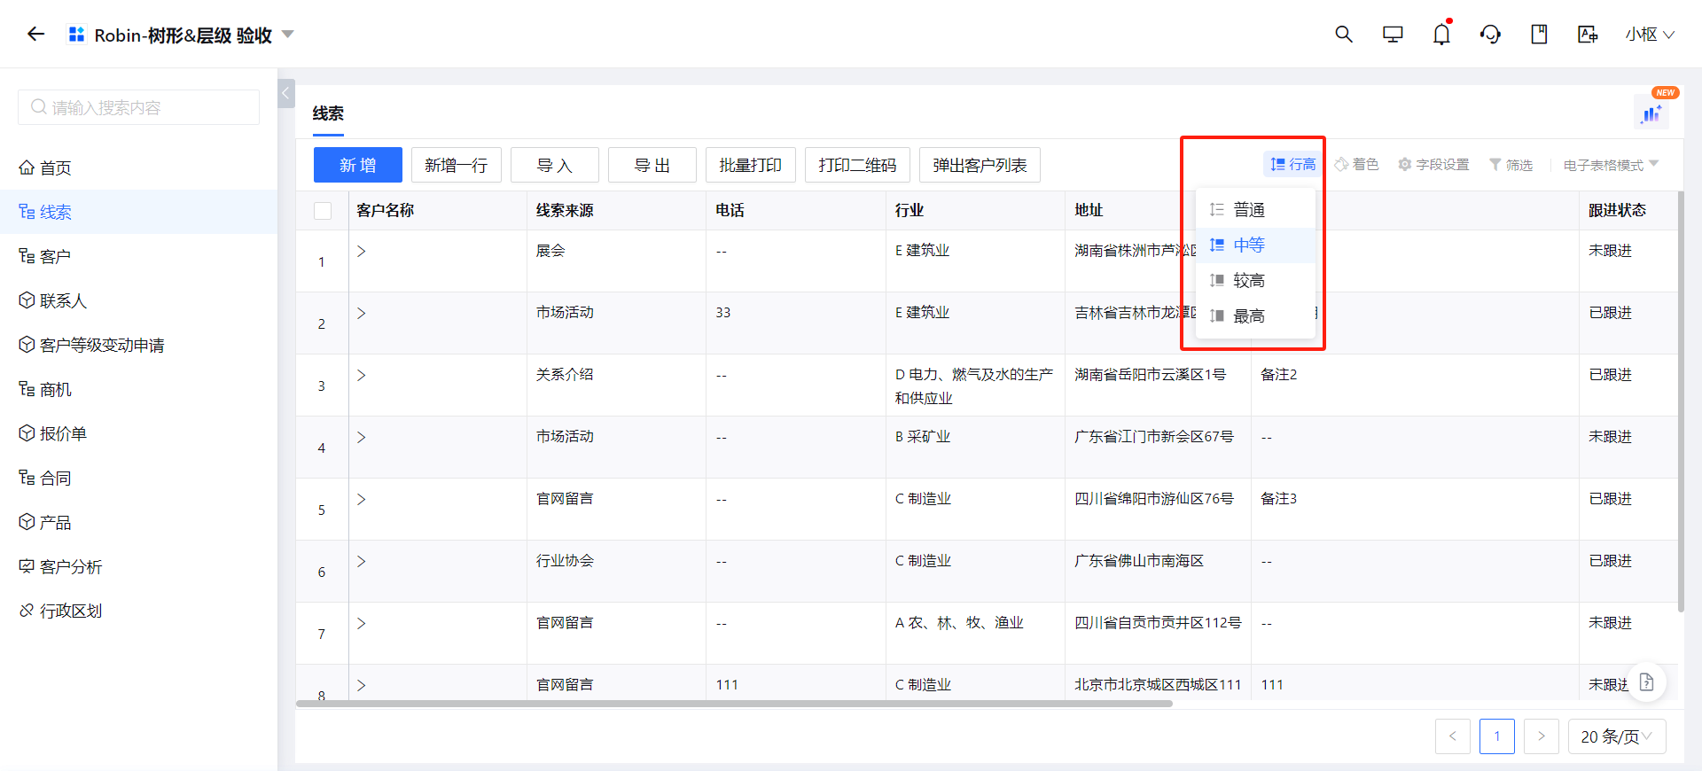Image resolution: width=1702 pixels, height=771 pixels.
Task: Open 字段设置 field settings
Action: (1433, 164)
